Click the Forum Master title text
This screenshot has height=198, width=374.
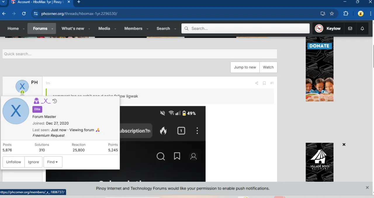44,117
